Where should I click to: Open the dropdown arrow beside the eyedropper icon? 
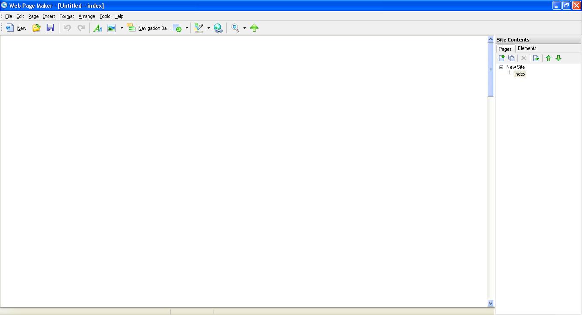pos(208,28)
